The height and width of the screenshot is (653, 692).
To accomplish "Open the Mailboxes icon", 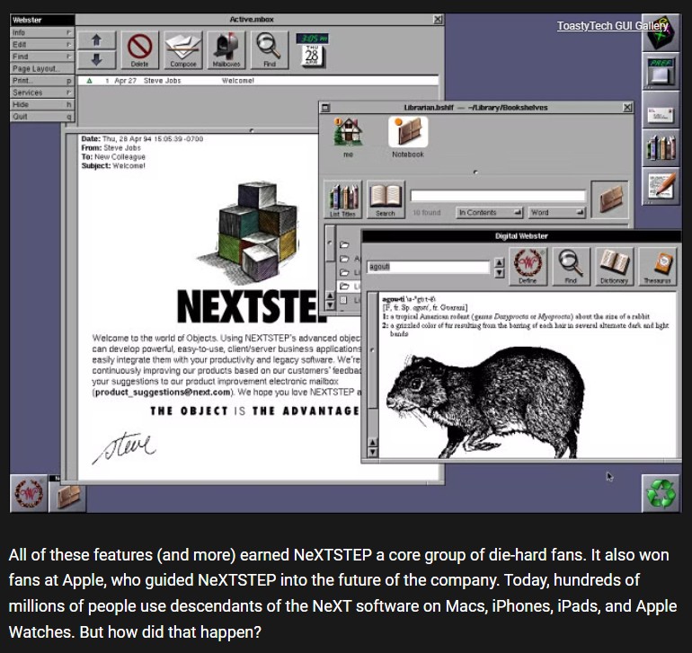I will pyautogui.click(x=226, y=50).
